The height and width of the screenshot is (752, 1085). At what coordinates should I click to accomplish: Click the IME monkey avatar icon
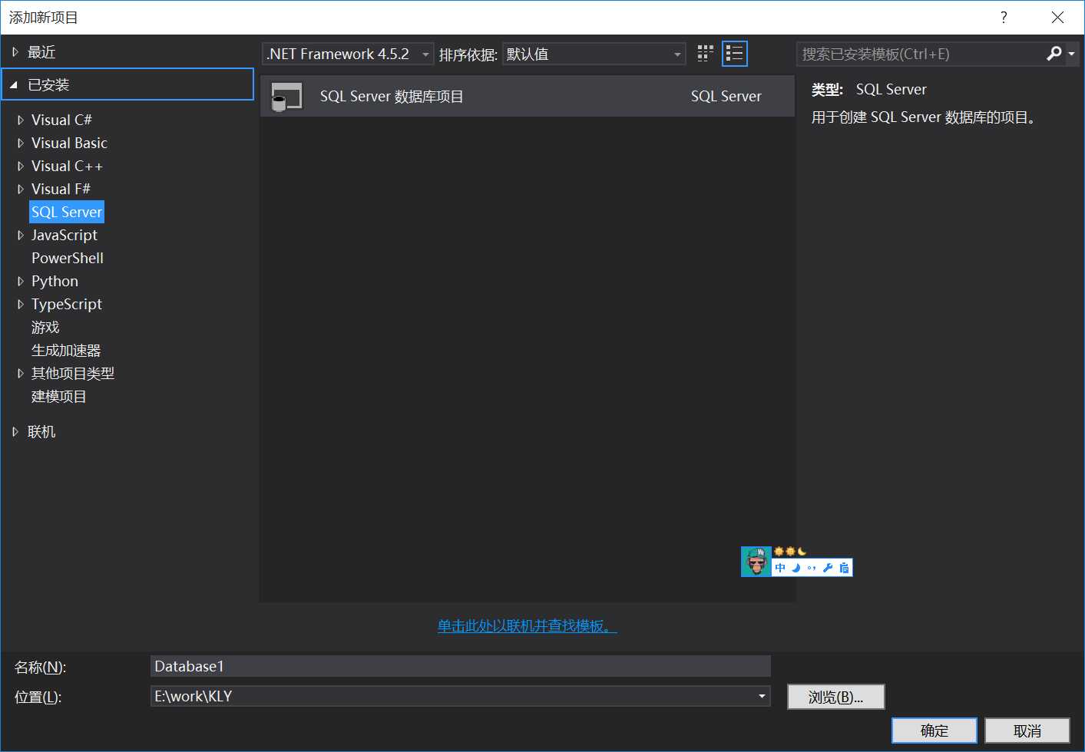[x=756, y=562]
